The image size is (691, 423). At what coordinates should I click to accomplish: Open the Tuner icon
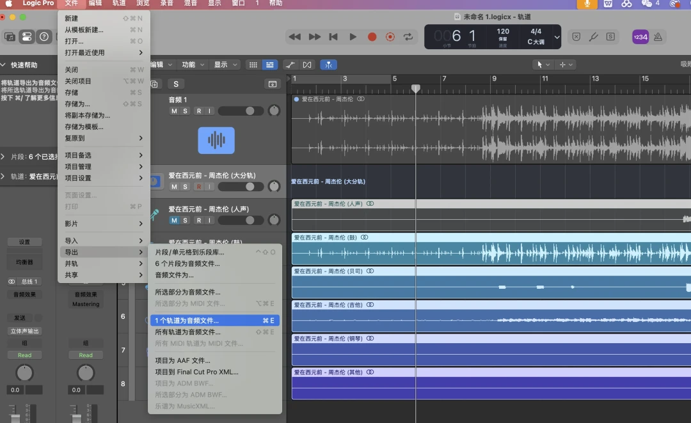(594, 37)
